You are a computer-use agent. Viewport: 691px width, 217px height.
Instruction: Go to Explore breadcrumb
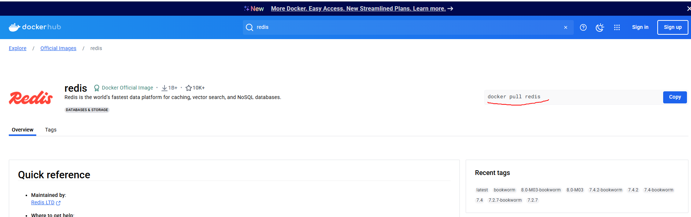tap(18, 48)
